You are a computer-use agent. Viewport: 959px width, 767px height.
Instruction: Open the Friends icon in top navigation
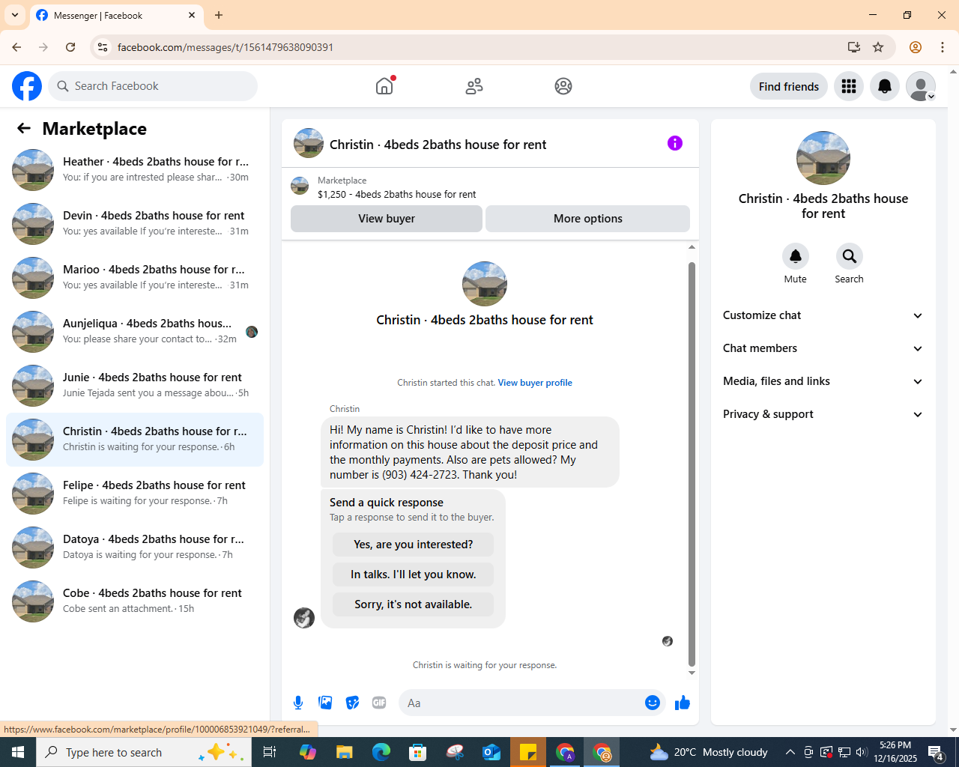click(x=474, y=86)
